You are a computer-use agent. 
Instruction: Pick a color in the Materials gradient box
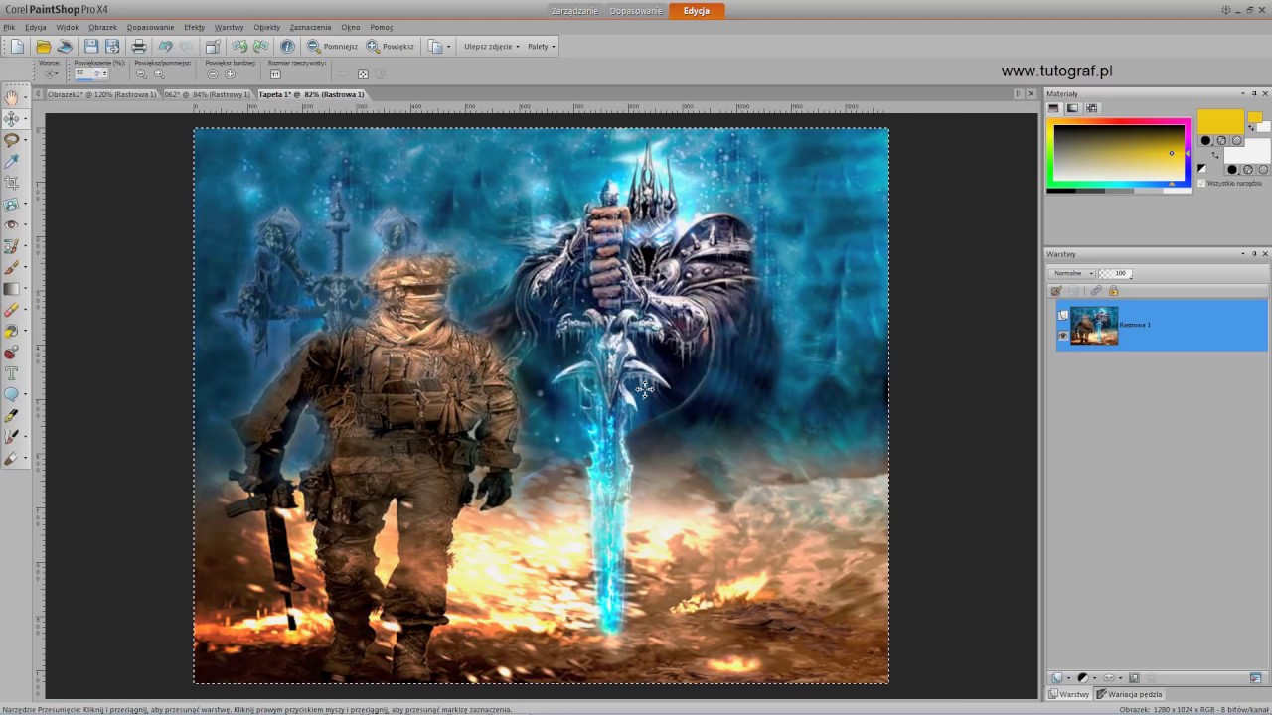click(x=1118, y=152)
